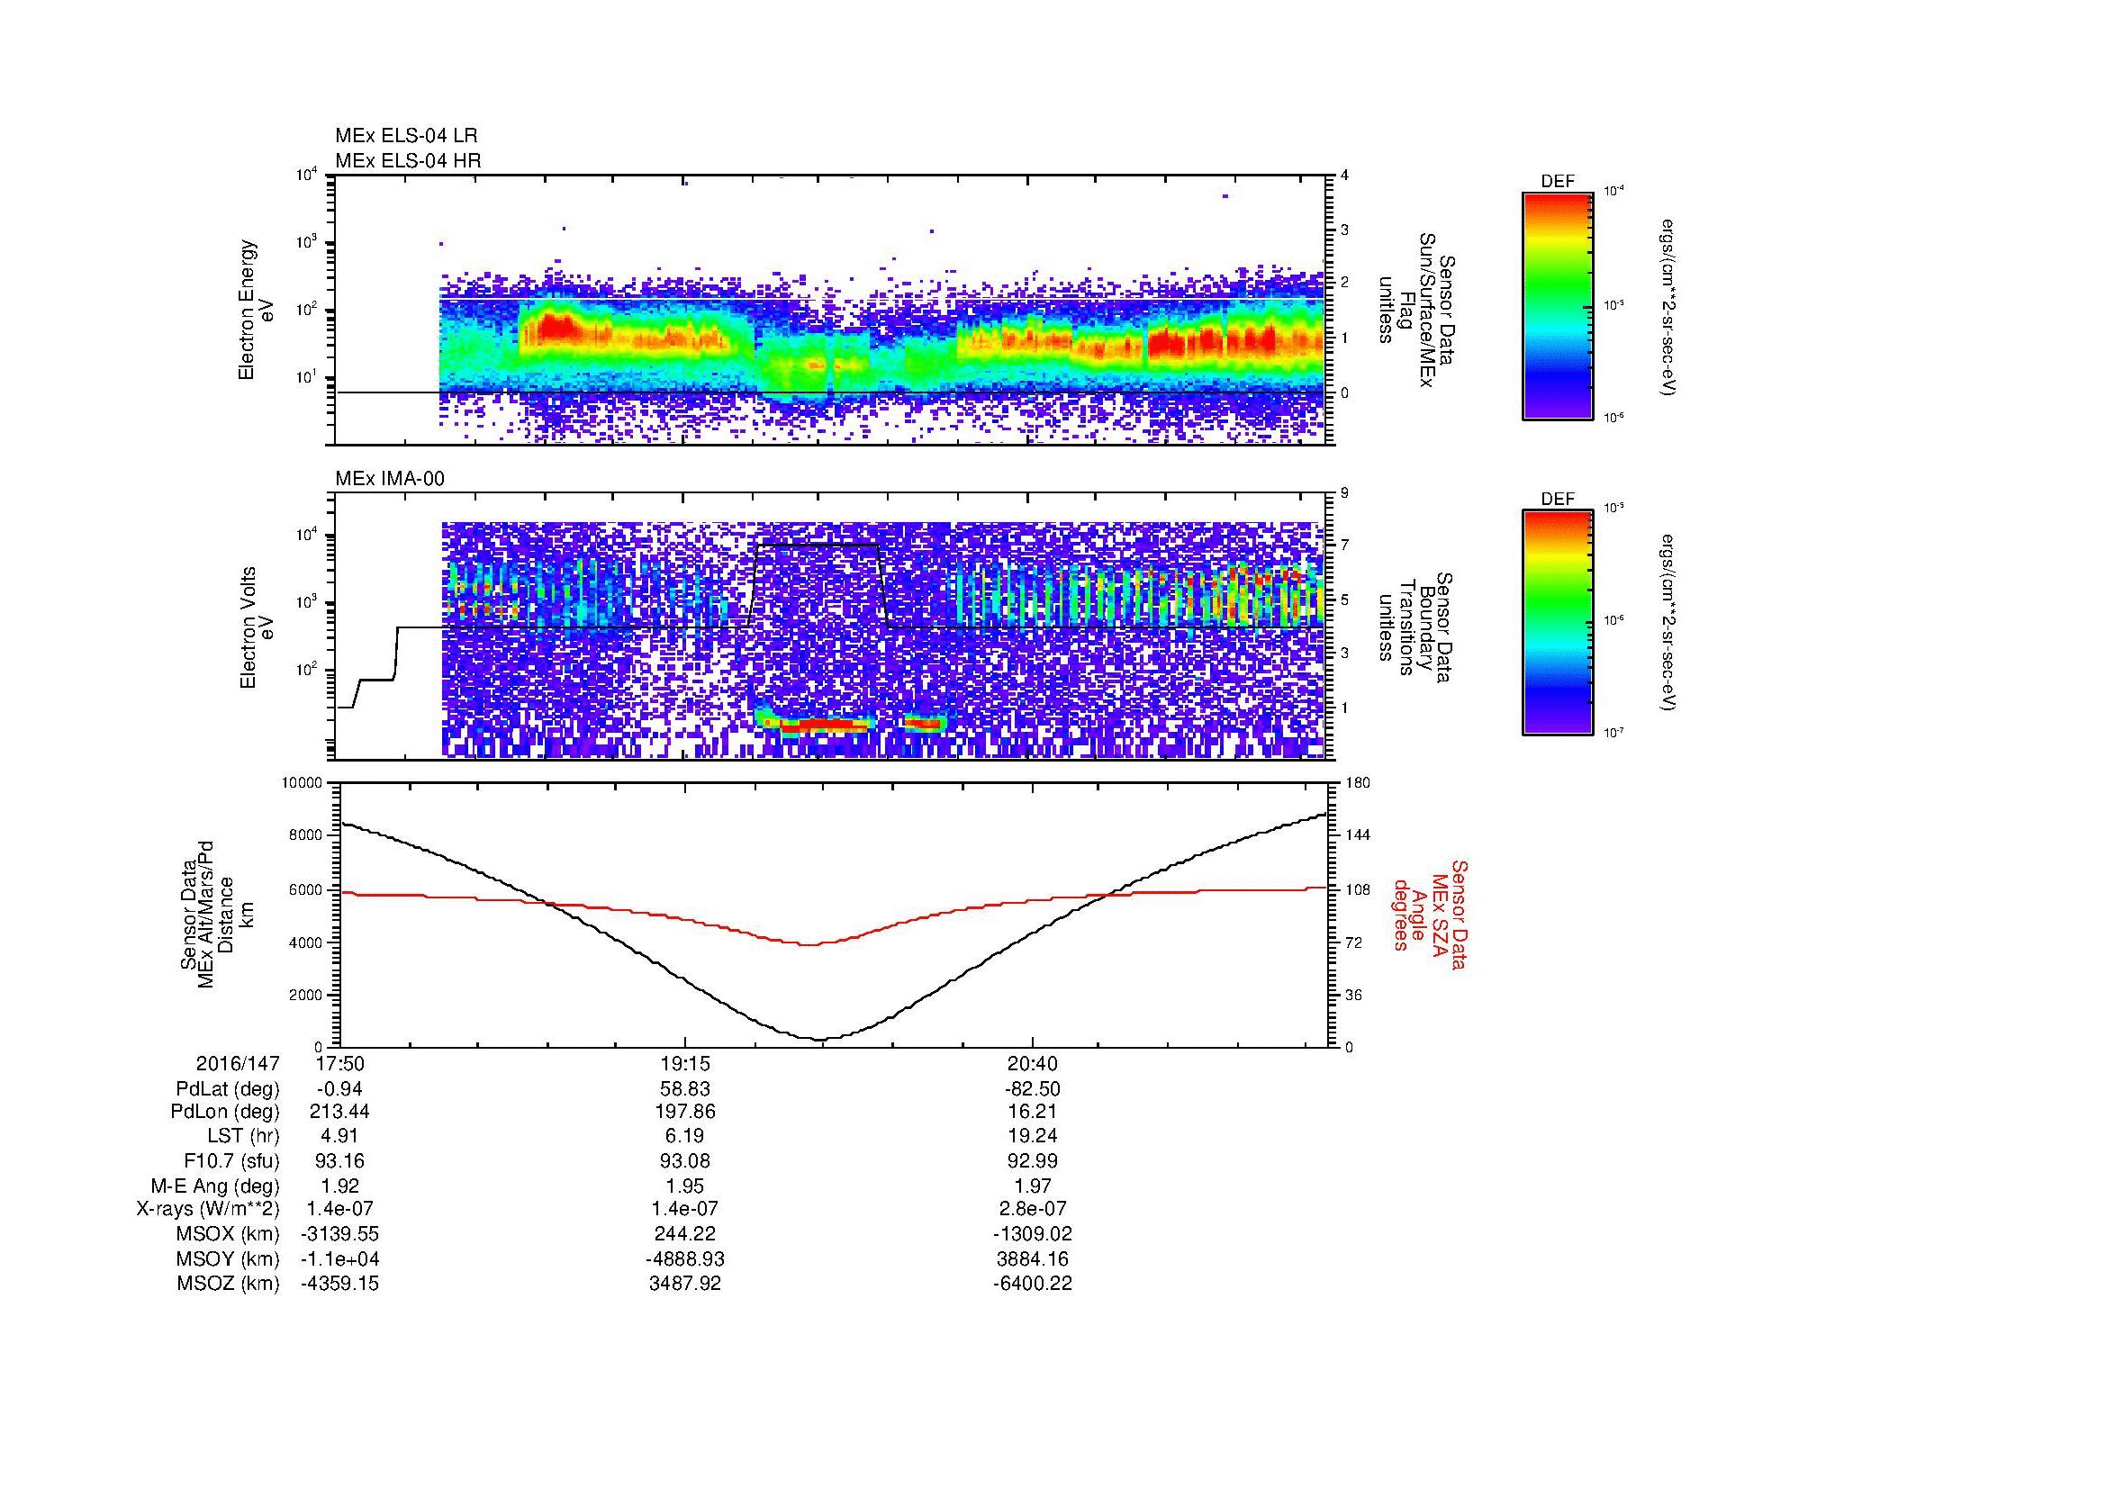This screenshot has width=2106, height=1488.
Task: Click the altitude axis tick 10000
Action: pyautogui.click(x=302, y=783)
